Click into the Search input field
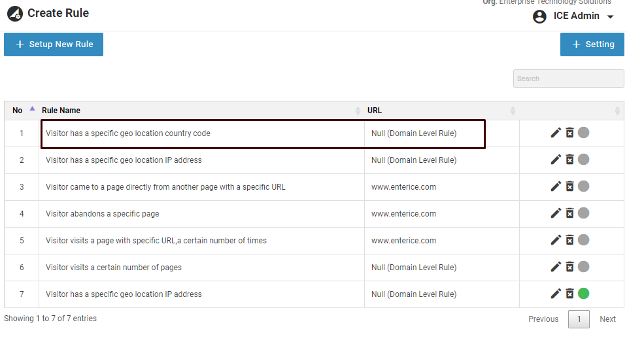Screen dimensions: 627x348 (568, 78)
